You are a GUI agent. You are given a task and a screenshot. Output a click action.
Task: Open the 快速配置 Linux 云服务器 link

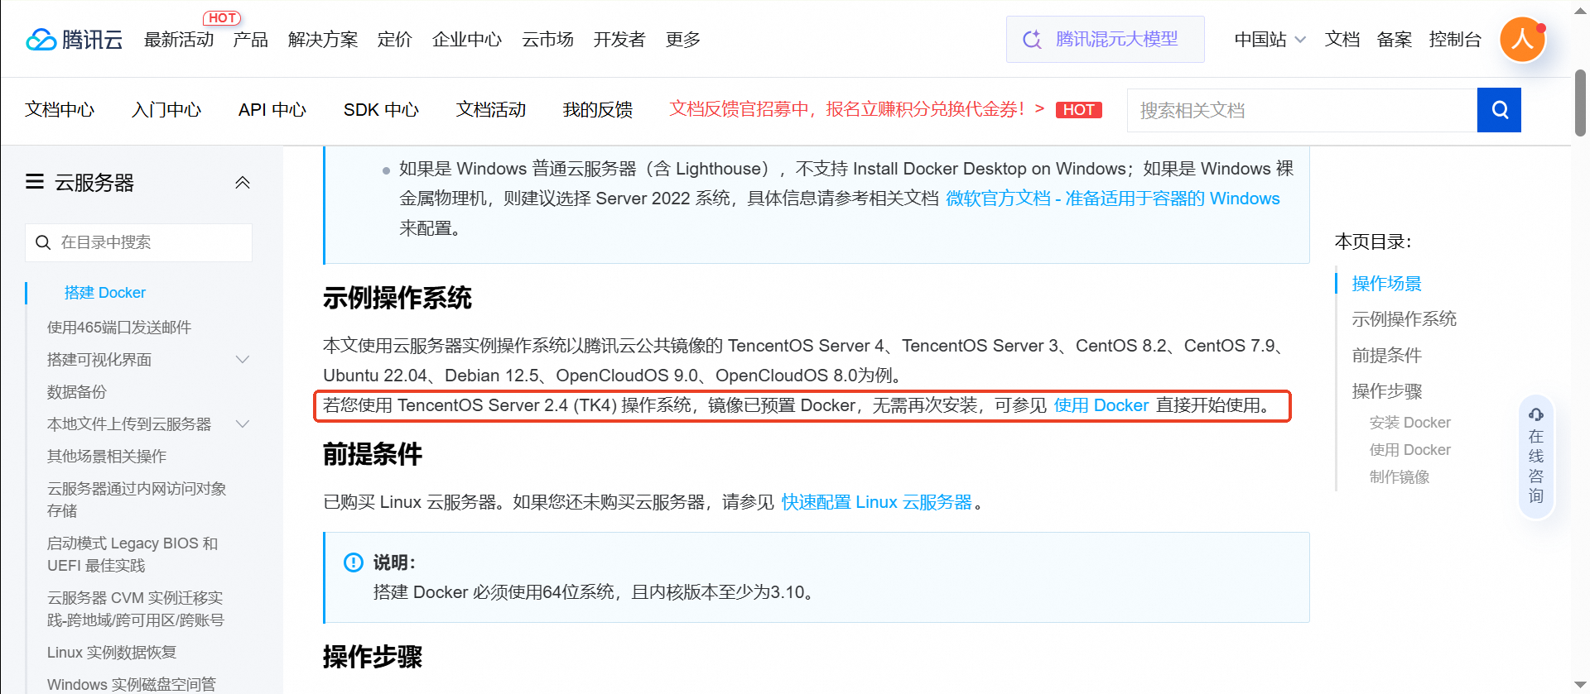pyautogui.click(x=876, y=502)
